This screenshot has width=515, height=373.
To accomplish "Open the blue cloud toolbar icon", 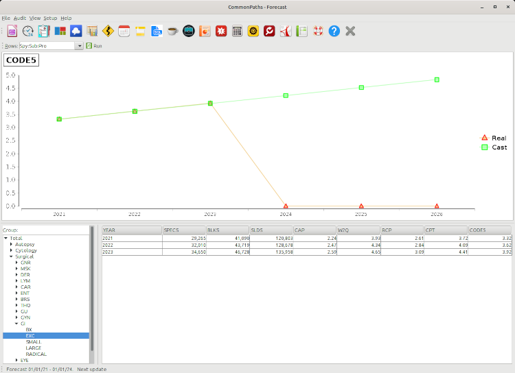I will (x=76, y=31).
